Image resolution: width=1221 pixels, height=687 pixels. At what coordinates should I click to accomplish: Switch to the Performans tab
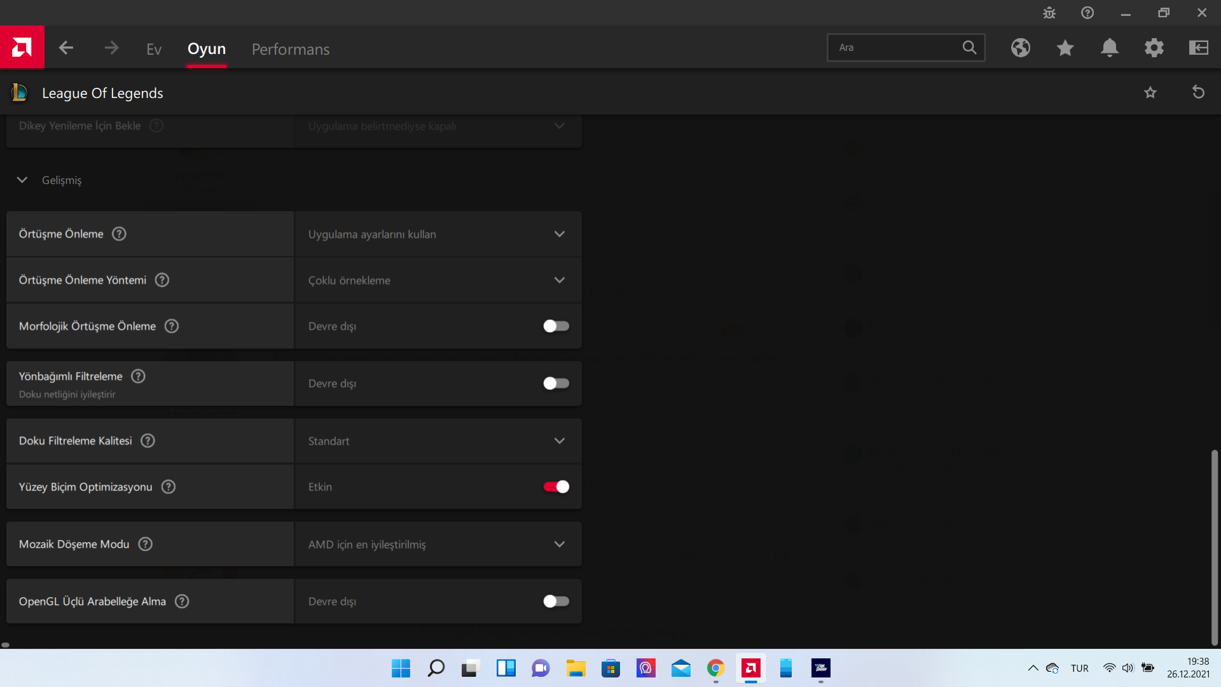[291, 49]
